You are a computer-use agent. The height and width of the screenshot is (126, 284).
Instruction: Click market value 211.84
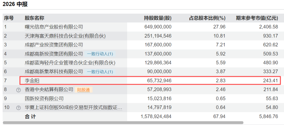pyautogui.click(x=271, y=90)
